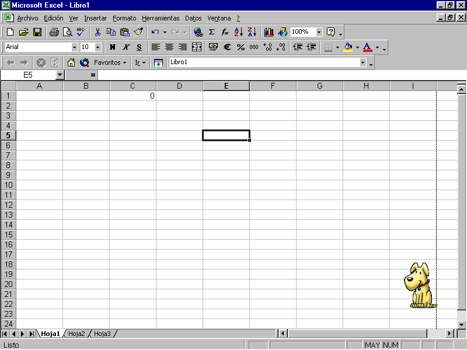This screenshot has height=350, width=467.
Task: Open the Insertar menu
Action: pyautogui.click(x=96, y=18)
